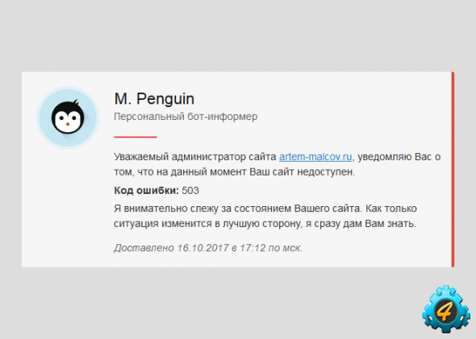Click the short red divider under subtitle
Screen dimensions: 476x339
tap(136, 137)
